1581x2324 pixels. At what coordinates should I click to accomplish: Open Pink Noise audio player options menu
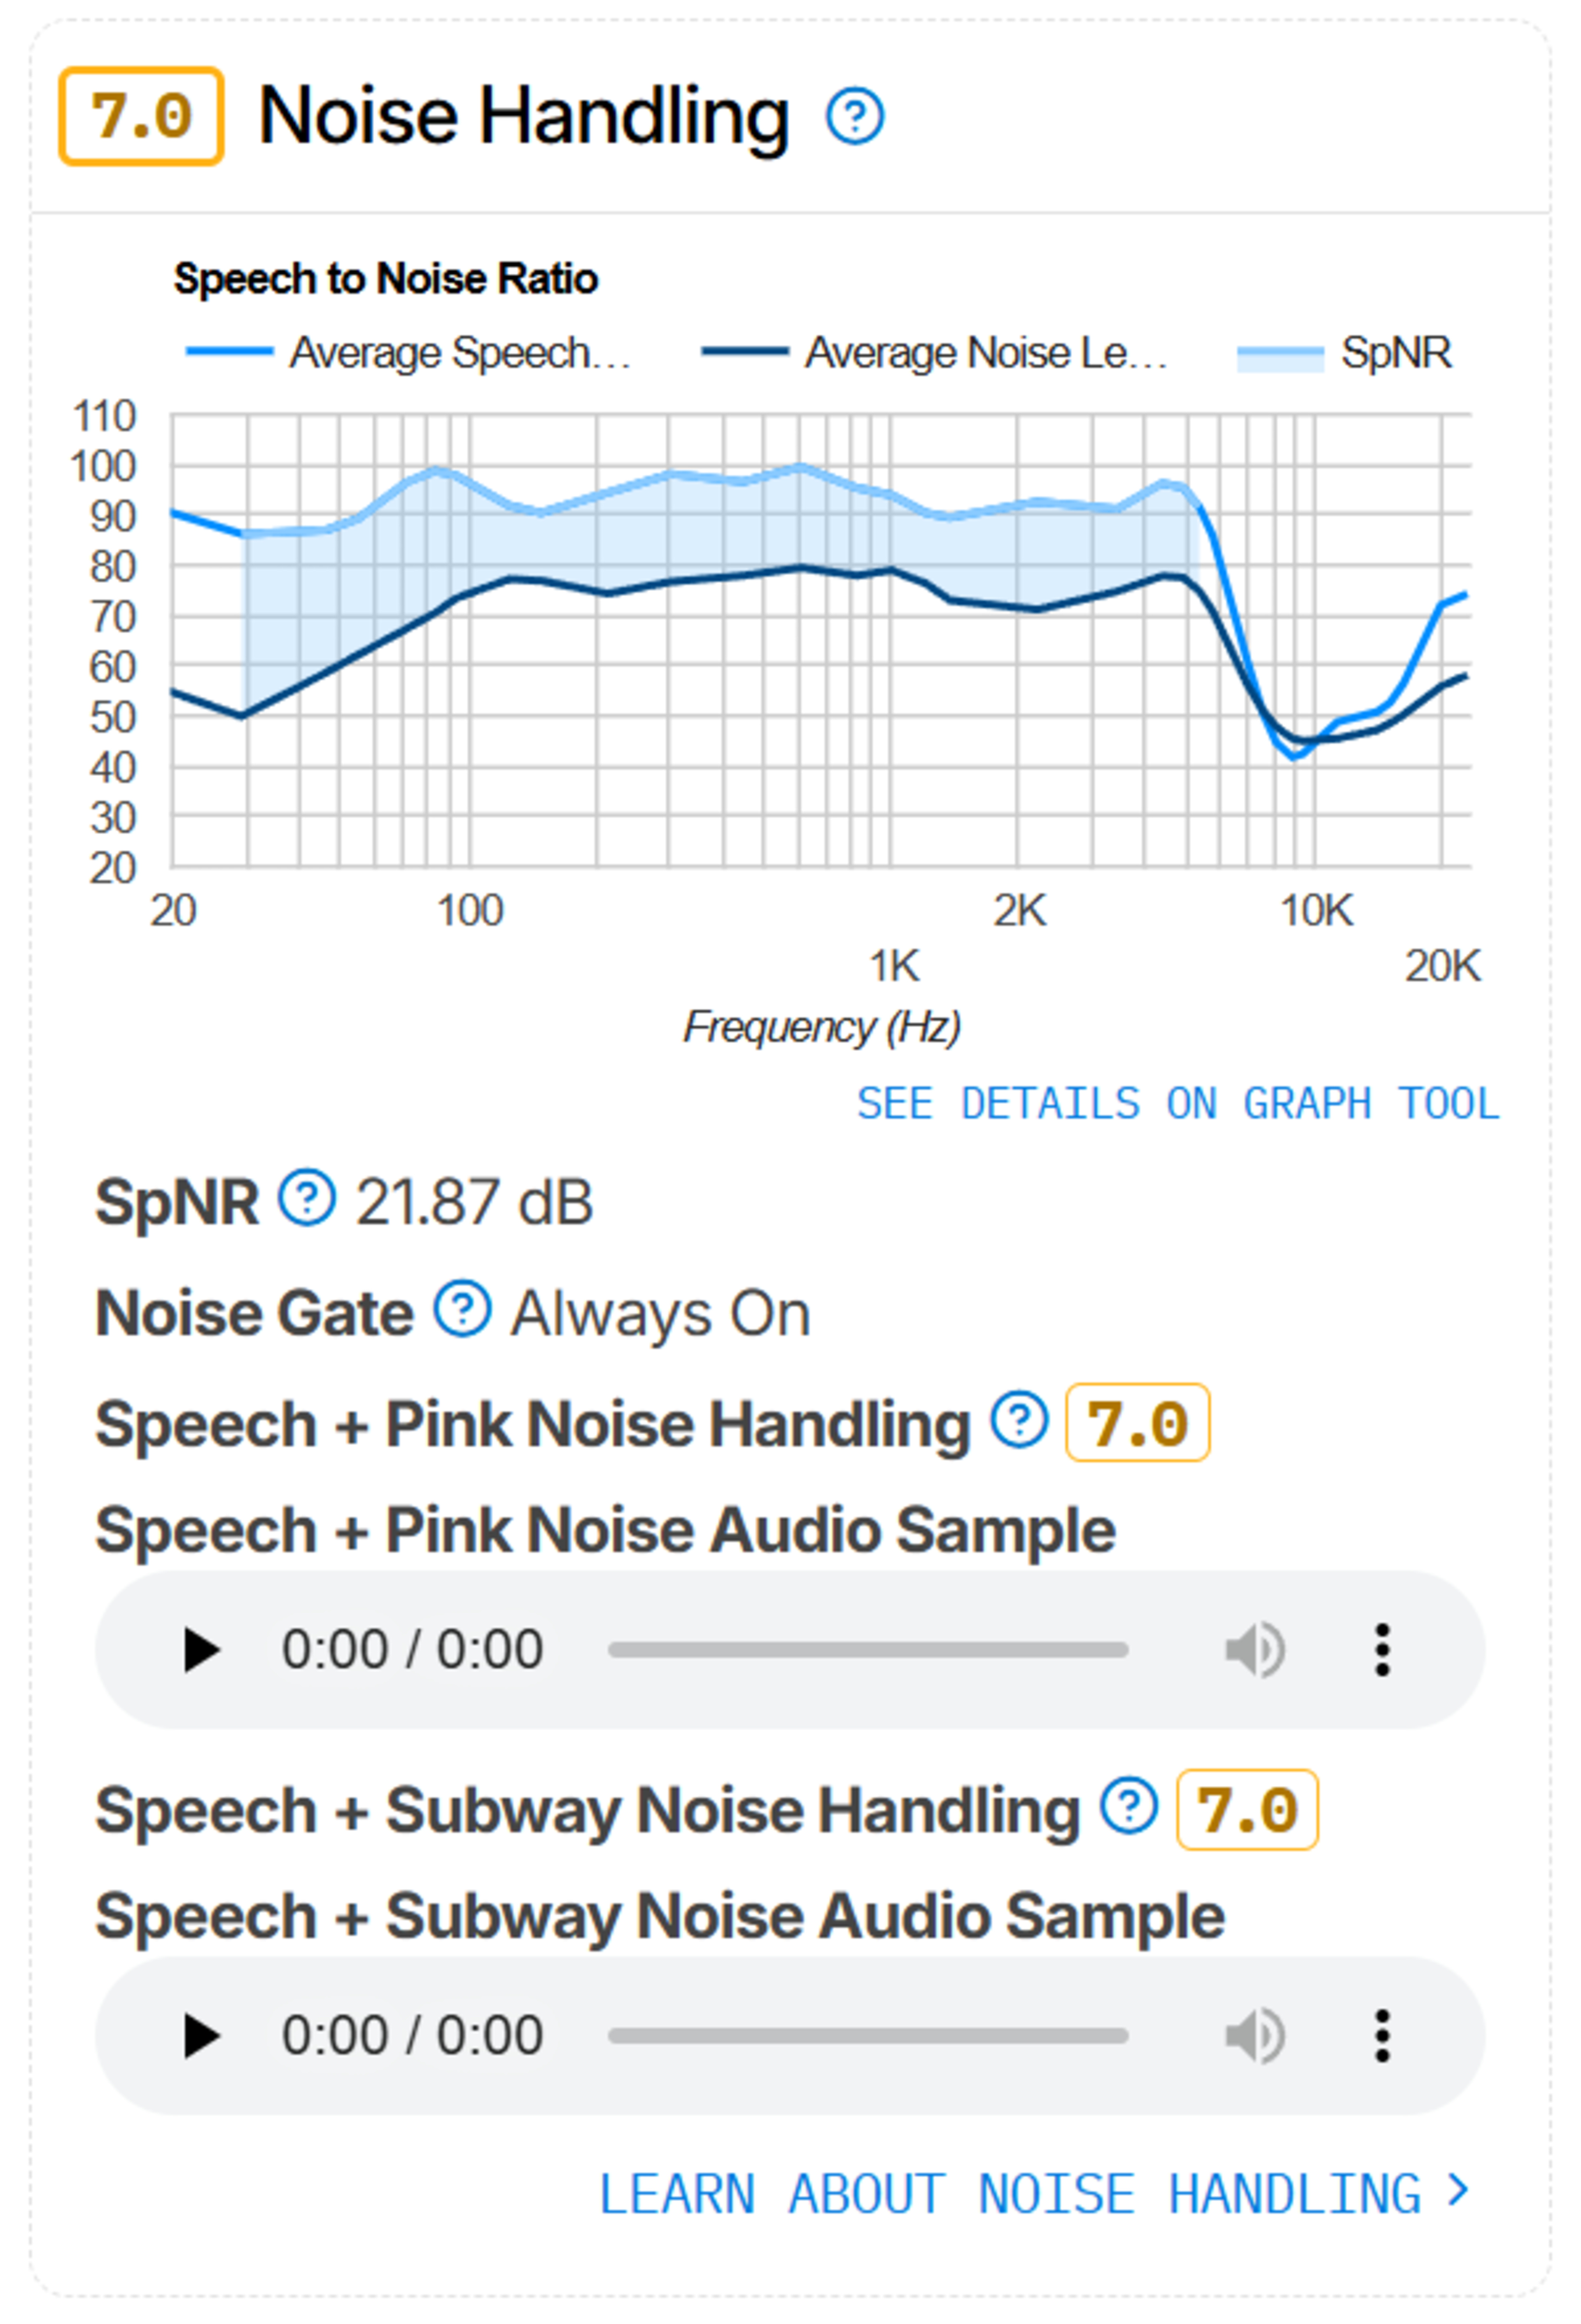coord(1382,1650)
